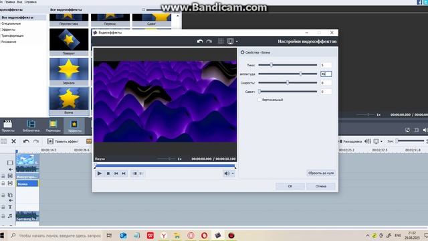This screenshot has width=428, height=241.
Task: Adjust the timeline zoom slider
Action: click(410, 141)
